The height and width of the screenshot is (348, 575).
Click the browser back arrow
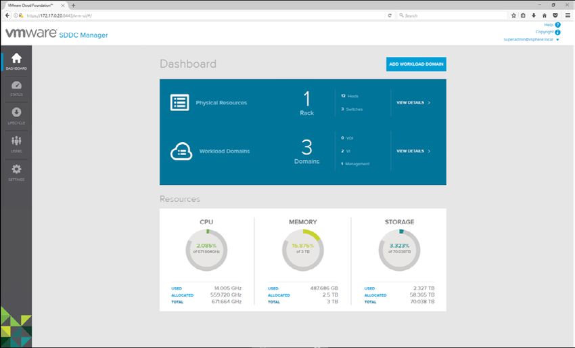(x=7, y=16)
